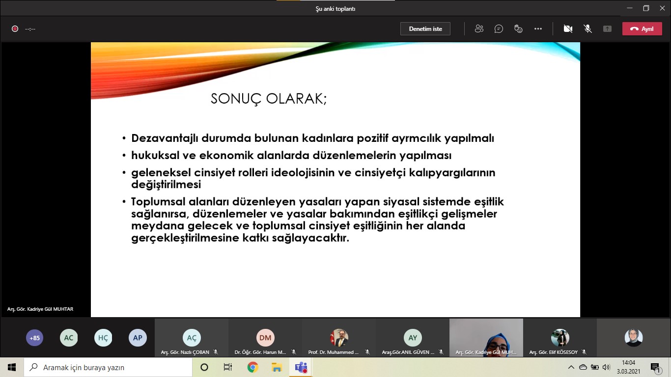Screen dimensions: 671x377
Task: Adjust the system volume speaker icon
Action: coord(606,367)
